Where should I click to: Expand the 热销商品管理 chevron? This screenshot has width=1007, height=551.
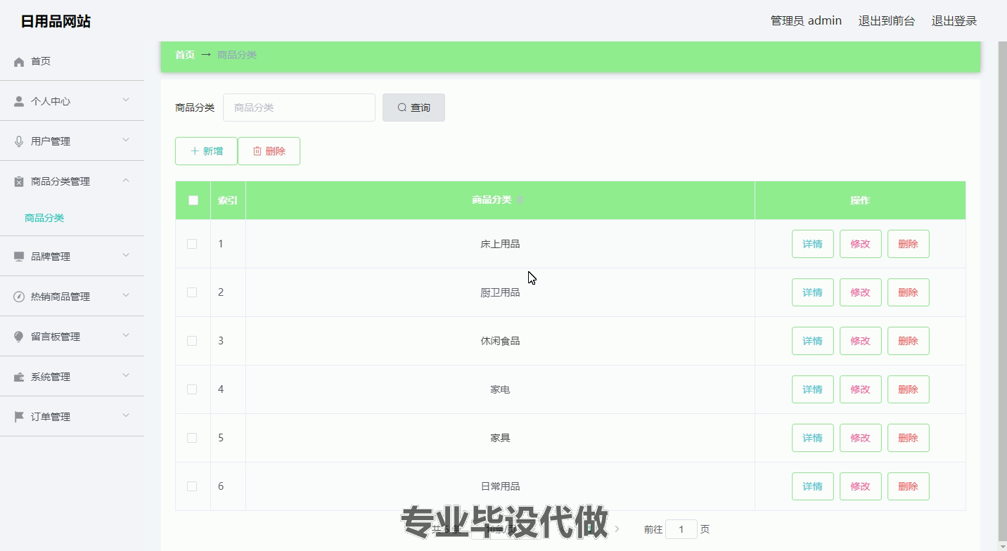[x=126, y=296]
